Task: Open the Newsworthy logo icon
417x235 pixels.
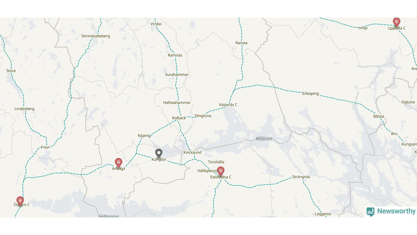Action: pos(370,212)
